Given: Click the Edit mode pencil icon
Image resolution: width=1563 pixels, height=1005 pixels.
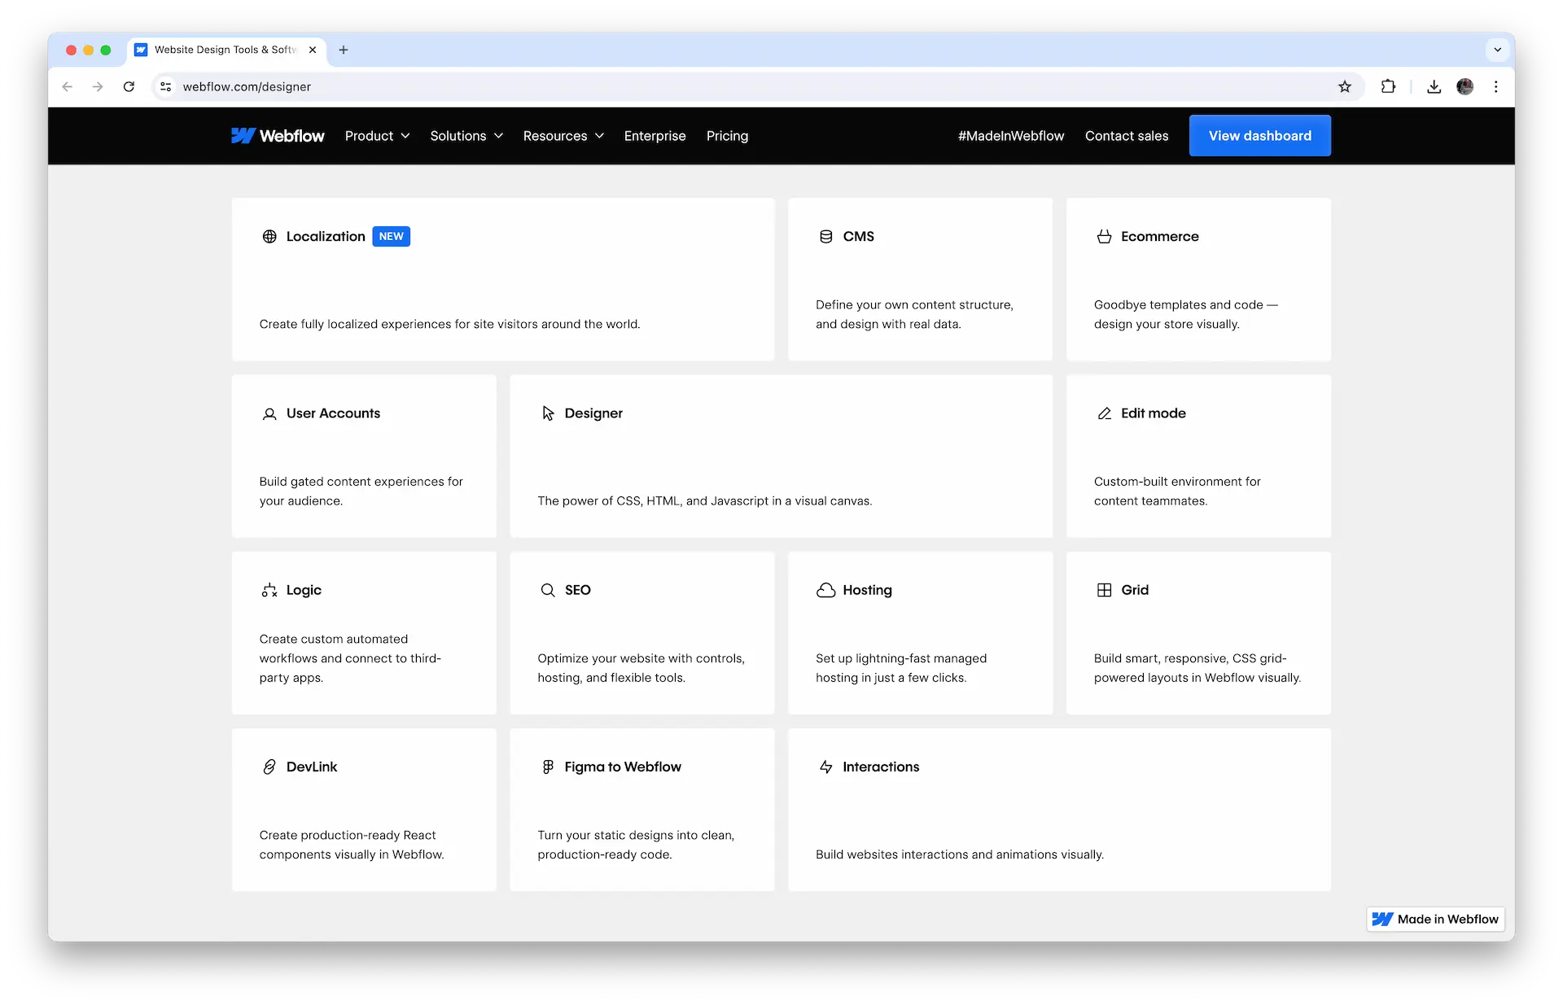Looking at the screenshot, I should point(1104,413).
